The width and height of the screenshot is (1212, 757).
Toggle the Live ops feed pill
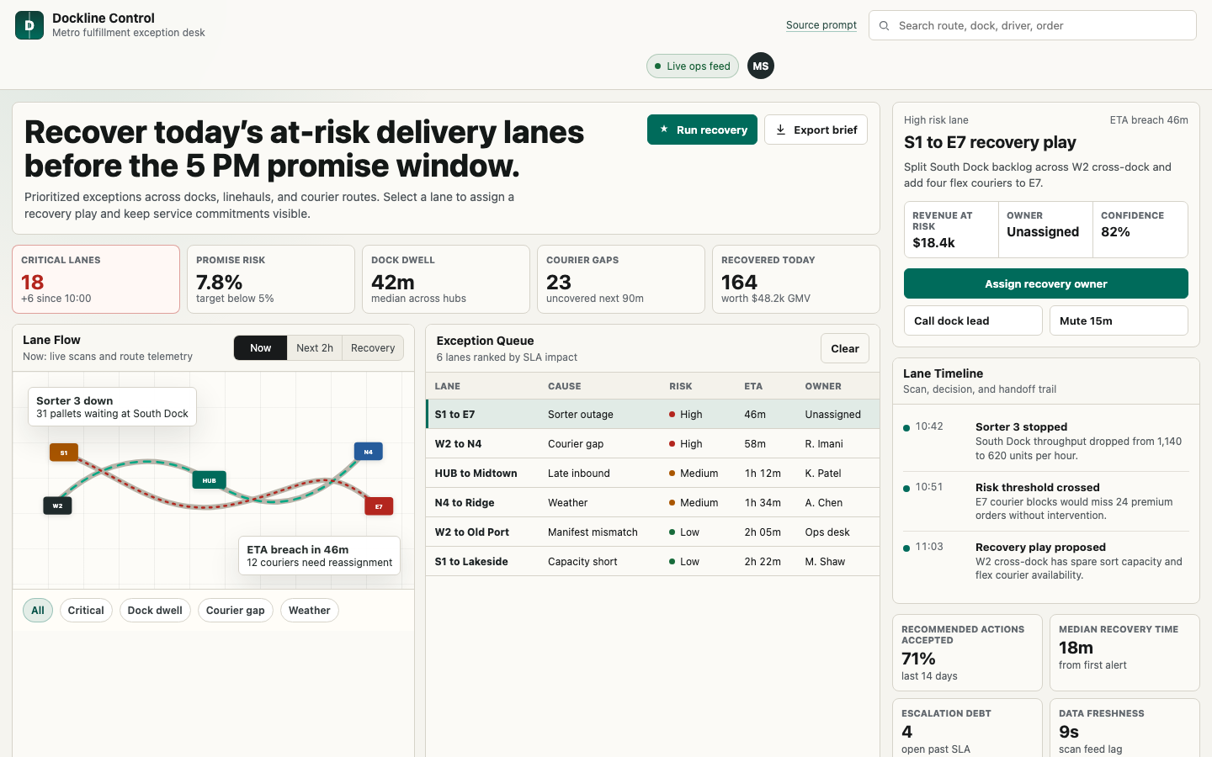point(693,66)
